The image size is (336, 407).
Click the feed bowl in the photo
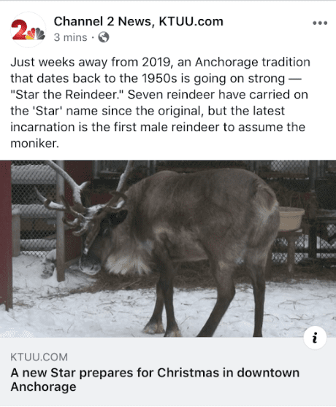tap(291, 219)
